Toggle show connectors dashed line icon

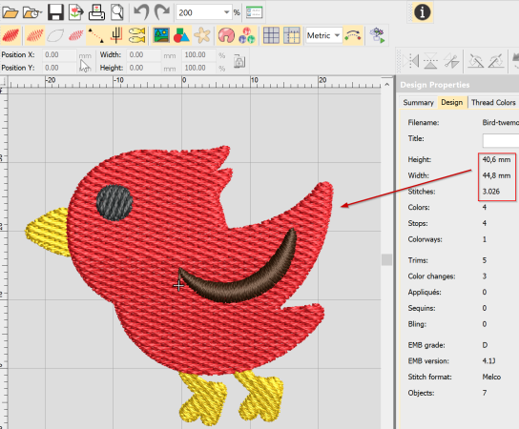(x=95, y=35)
